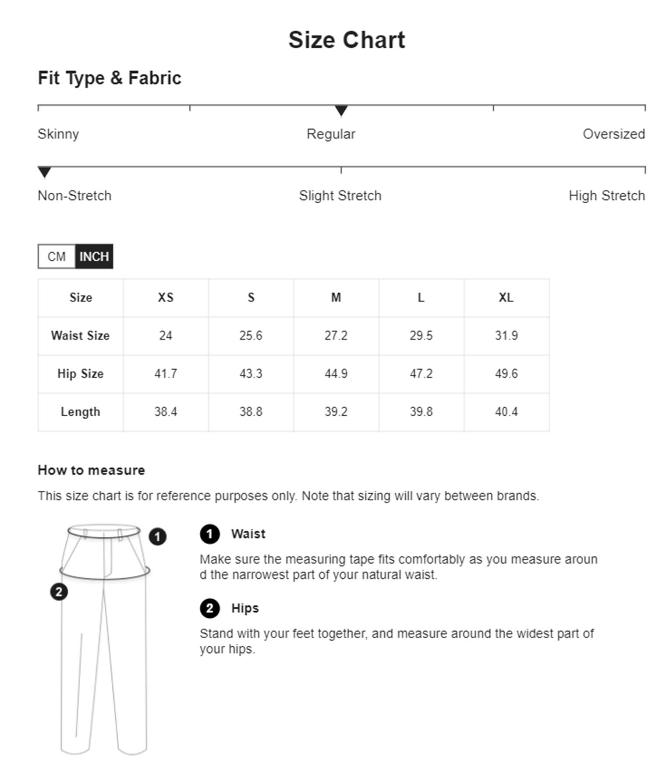Click the M size column header
Image resolution: width=666 pixels, height=782 pixels.
click(x=336, y=297)
